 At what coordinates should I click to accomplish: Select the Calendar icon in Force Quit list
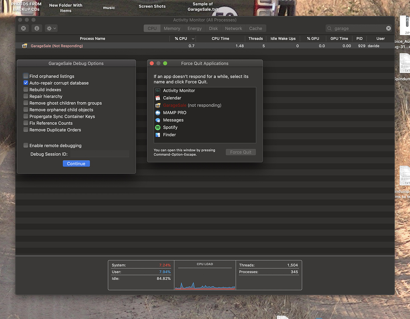click(x=158, y=98)
